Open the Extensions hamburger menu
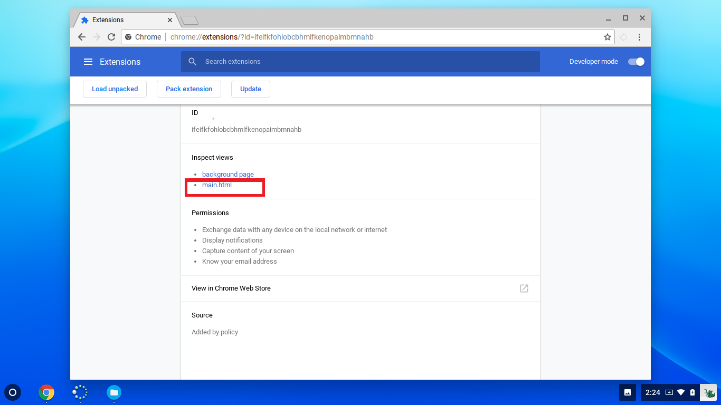Viewport: 721px width, 405px height. click(88, 62)
